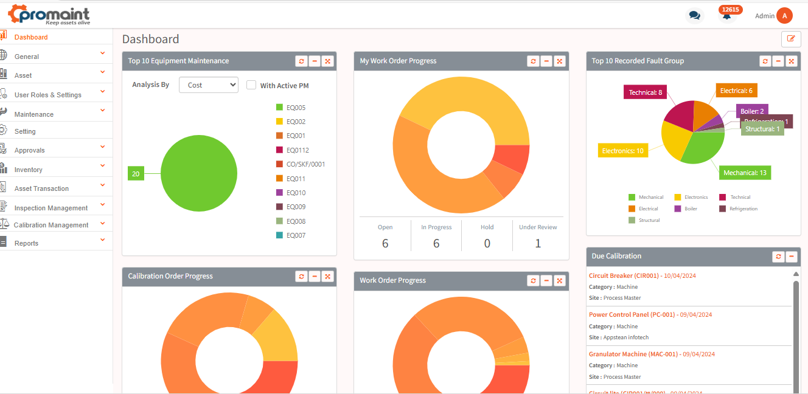808x394 pixels.
Task: Refresh the Due Calibration panel
Action: [x=778, y=257]
